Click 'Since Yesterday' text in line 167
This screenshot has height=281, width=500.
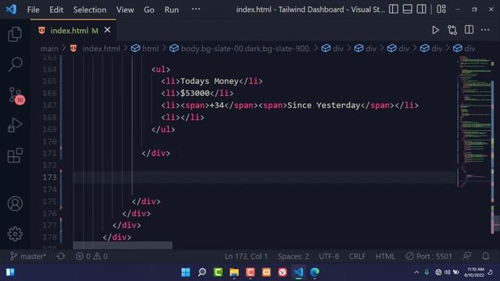coord(323,105)
